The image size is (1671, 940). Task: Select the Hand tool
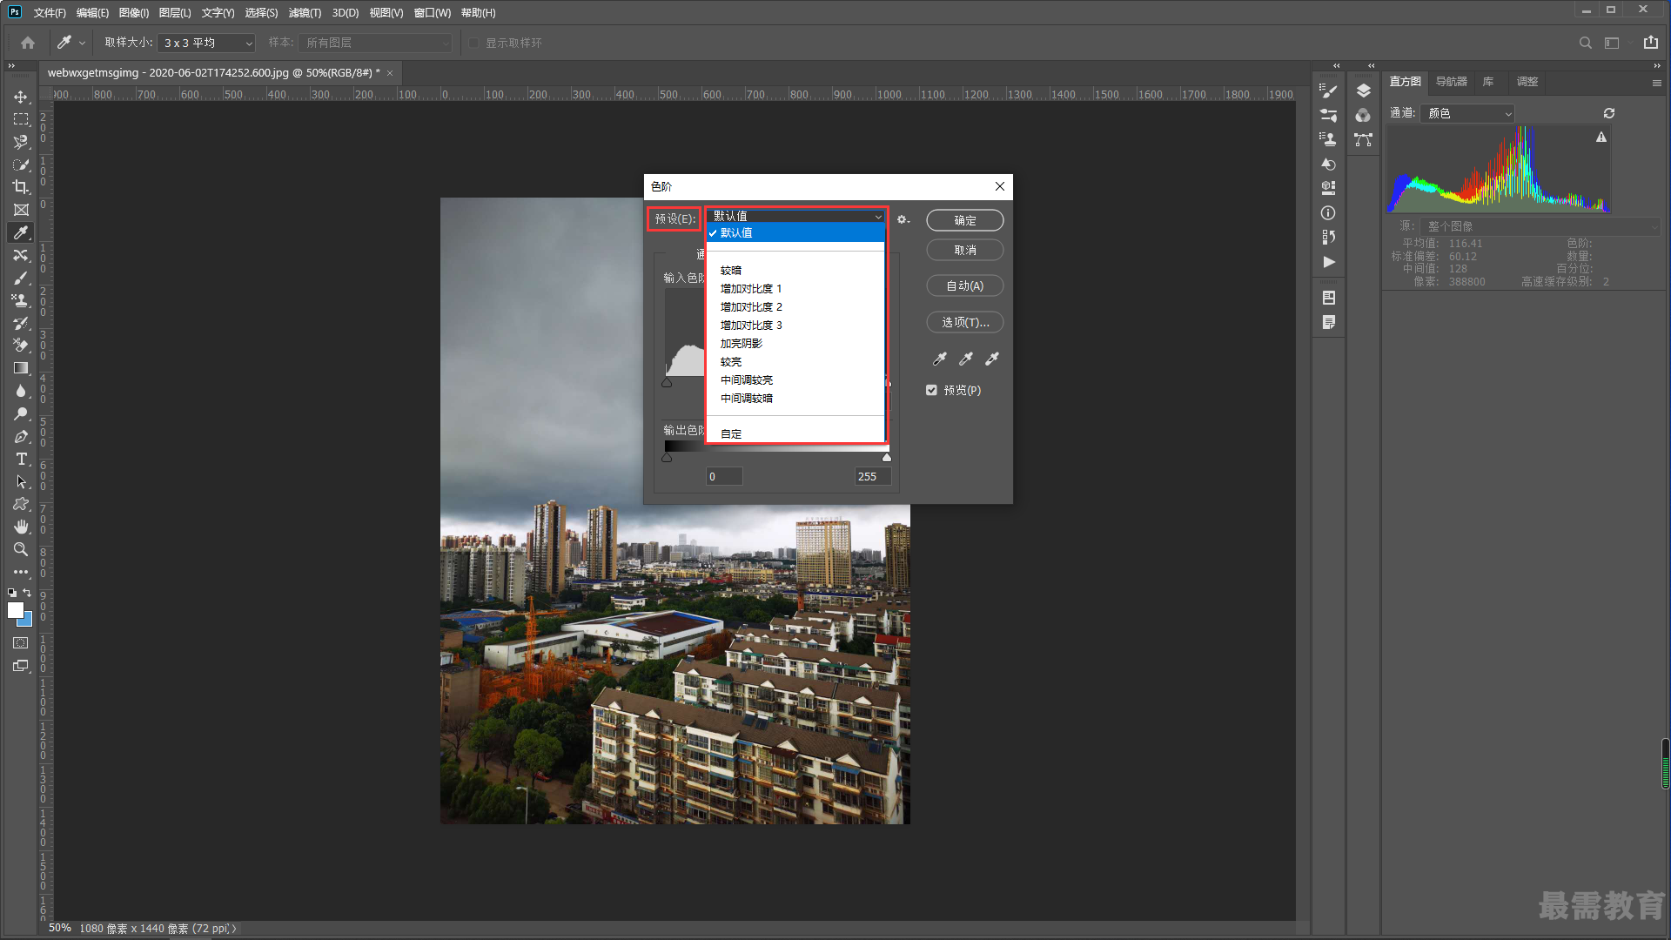21,527
